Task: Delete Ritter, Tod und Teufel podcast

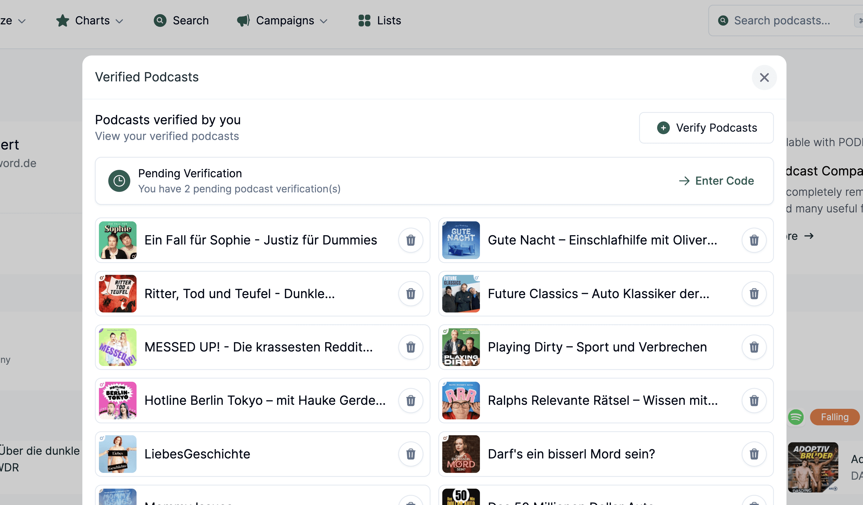Action: click(x=411, y=294)
